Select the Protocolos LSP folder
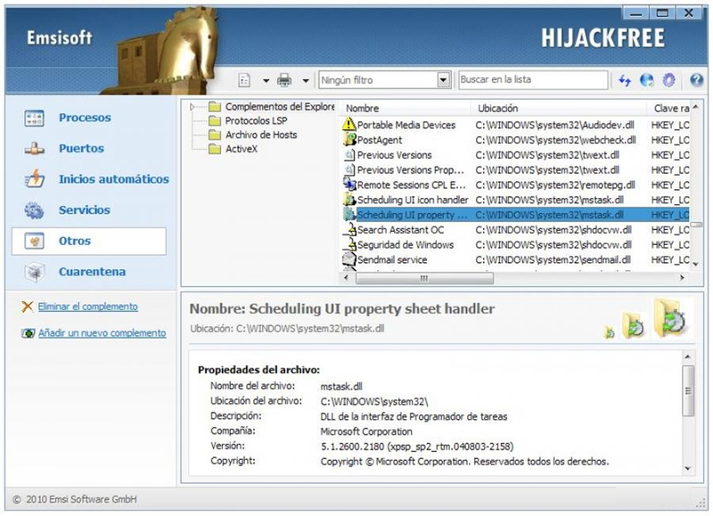The width and height of the screenshot is (713, 516). [x=256, y=121]
